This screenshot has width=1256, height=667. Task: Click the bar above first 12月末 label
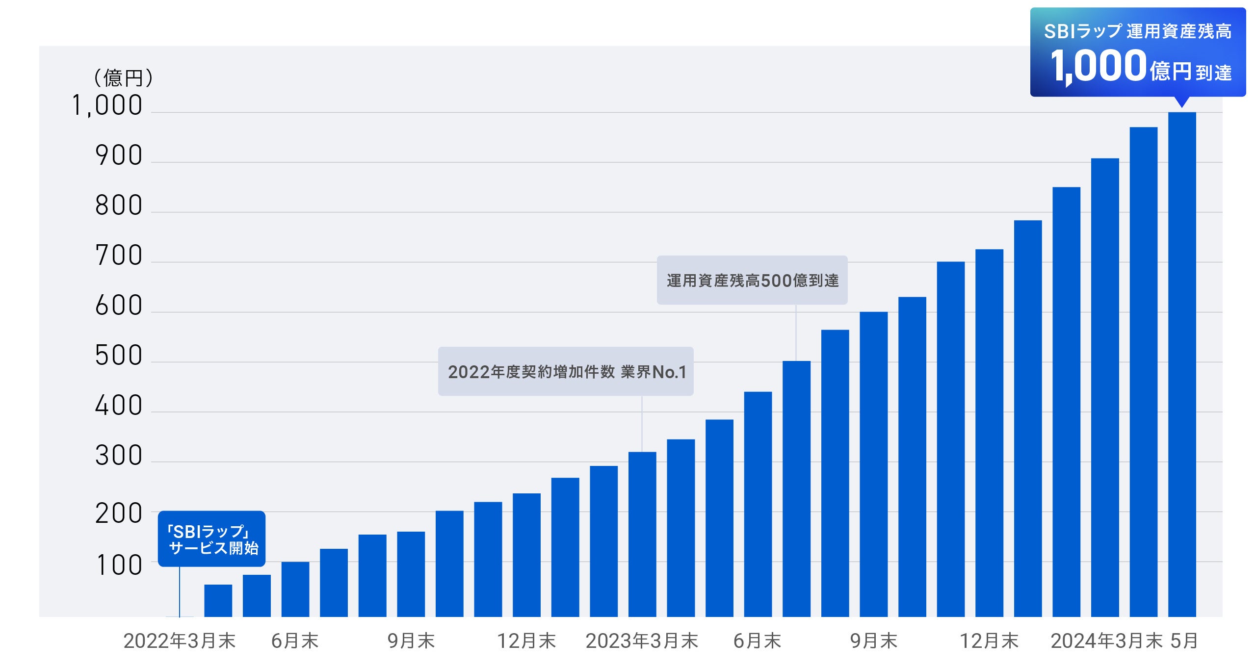click(526, 555)
